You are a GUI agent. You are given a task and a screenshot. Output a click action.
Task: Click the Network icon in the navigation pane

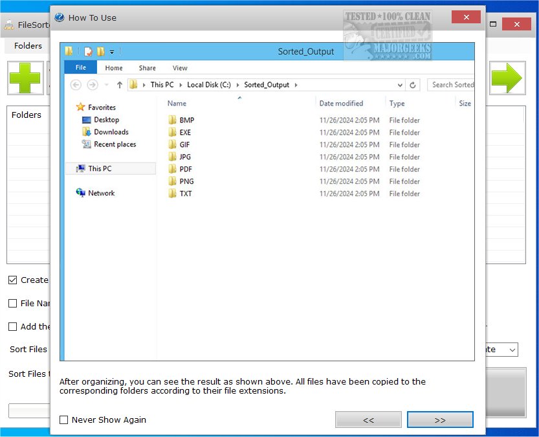80,193
